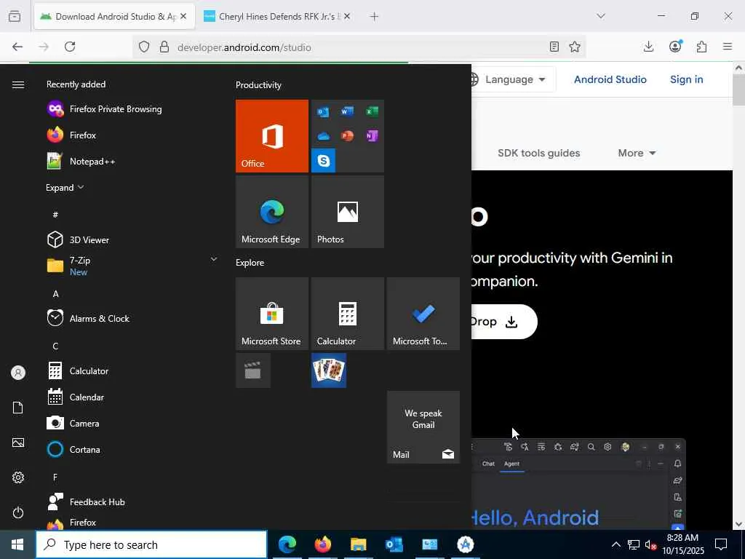
Task: Go back to the previous page
Action: (x=17, y=47)
